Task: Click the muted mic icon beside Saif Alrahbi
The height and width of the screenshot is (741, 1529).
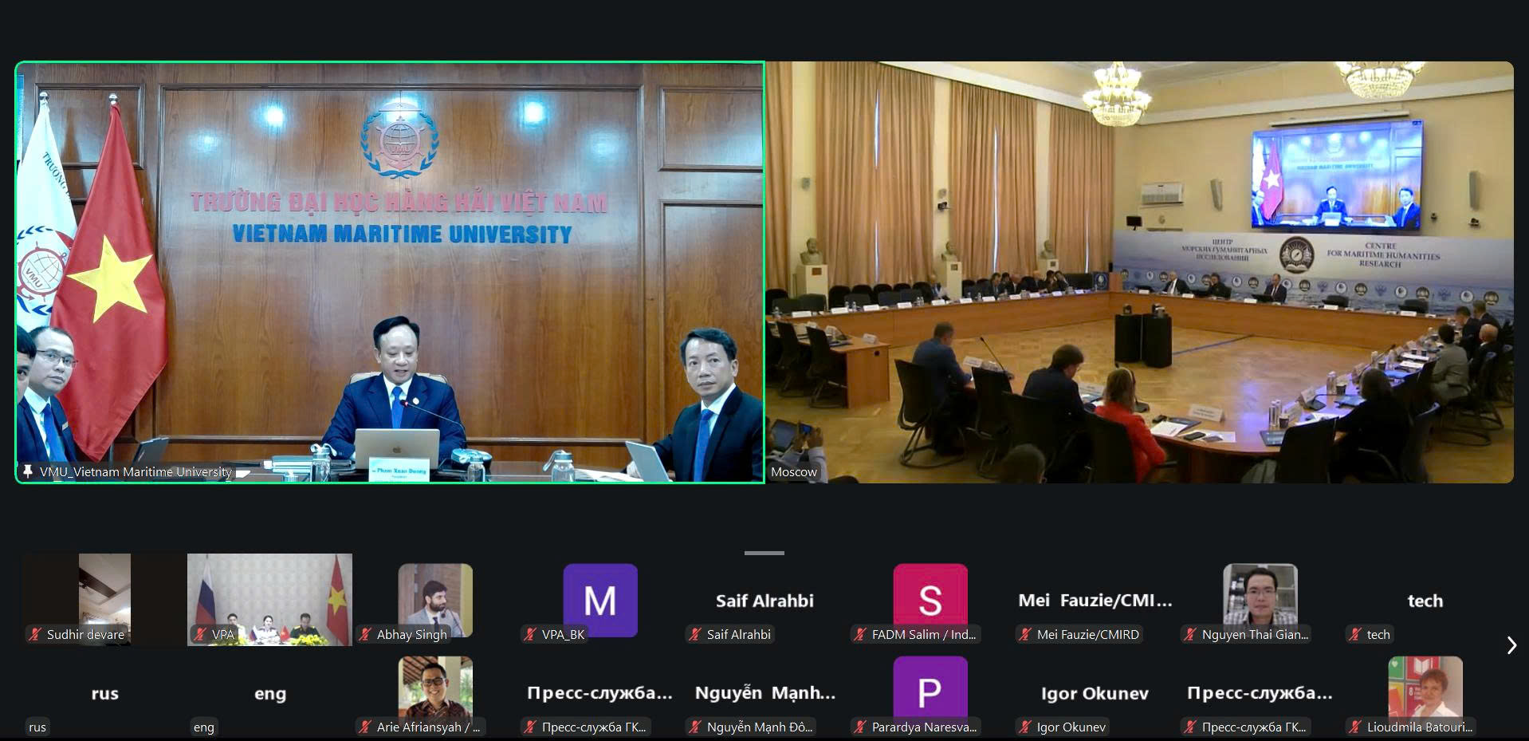Action: 695,635
